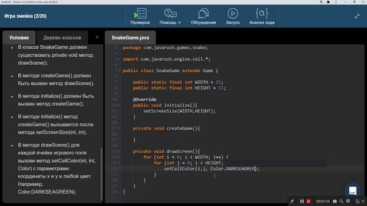Take a snapshot with the recorder camera icon
367x206 pixels.
pyautogui.click(x=335, y=201)
